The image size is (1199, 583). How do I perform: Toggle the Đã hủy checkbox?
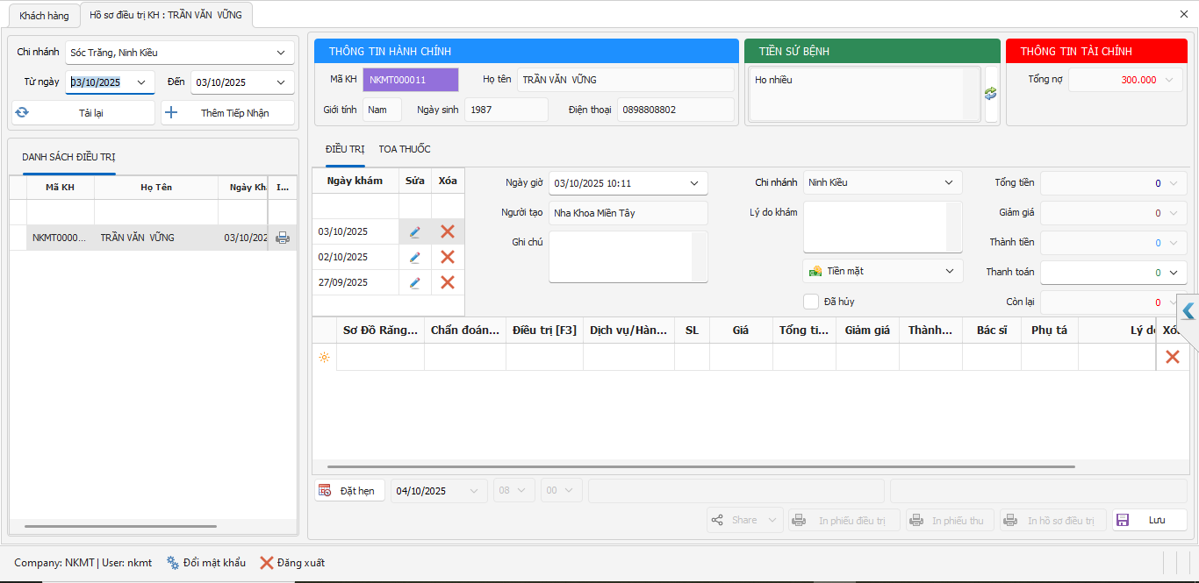[811, 302]
